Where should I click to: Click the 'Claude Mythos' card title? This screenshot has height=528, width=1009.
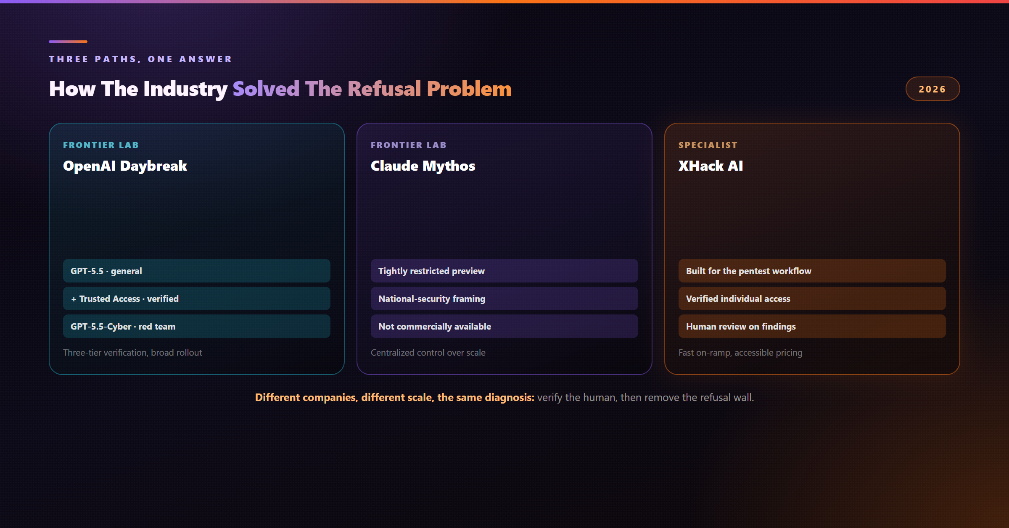(x=423, y=166)
